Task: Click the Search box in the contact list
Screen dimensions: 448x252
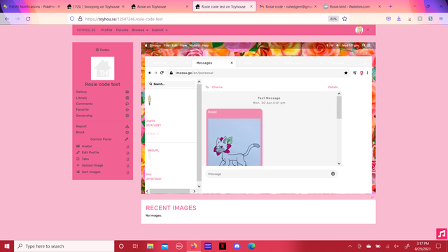Action: point(171,84)
